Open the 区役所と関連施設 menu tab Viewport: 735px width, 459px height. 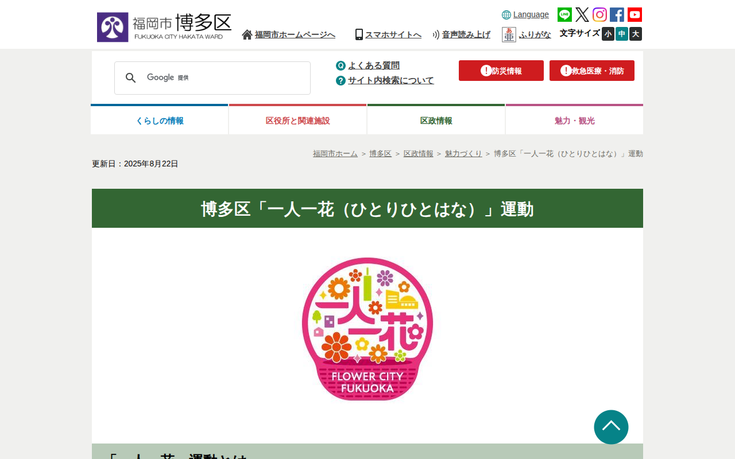[x=298, y=120]
